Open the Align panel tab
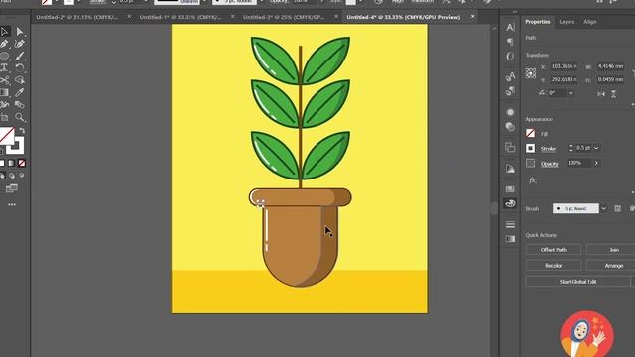The image size is (635, 357). click(590, 22)
